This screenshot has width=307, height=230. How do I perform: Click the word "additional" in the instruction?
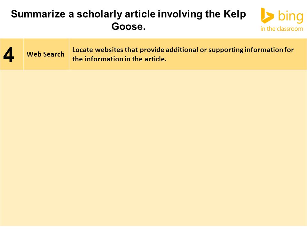click(182, 50)
